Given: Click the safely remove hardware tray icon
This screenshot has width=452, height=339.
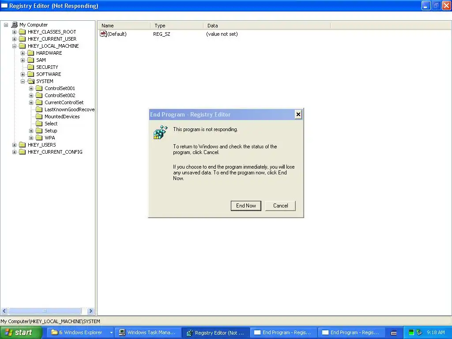Looking at the screenshot, I should [419, 332].
